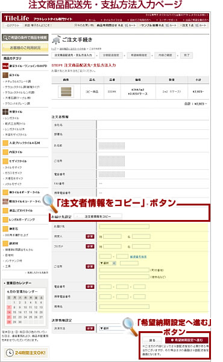Open メタルモザイク subcategory
The width and height of the screenshot is (223, 362).
pyautogui.click(x=13, y=184)
